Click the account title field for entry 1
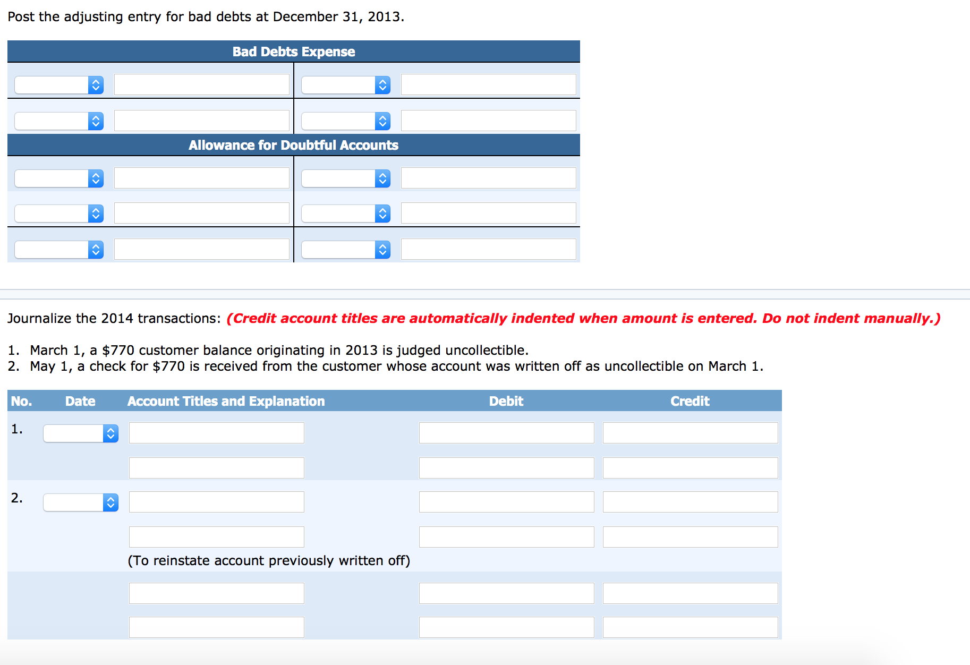This screenshot has height=665, width=970. (x=216, y=432)
